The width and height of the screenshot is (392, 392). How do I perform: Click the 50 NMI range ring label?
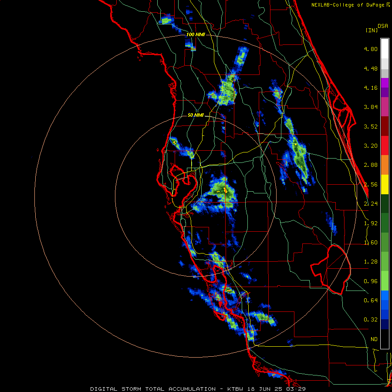196,115
